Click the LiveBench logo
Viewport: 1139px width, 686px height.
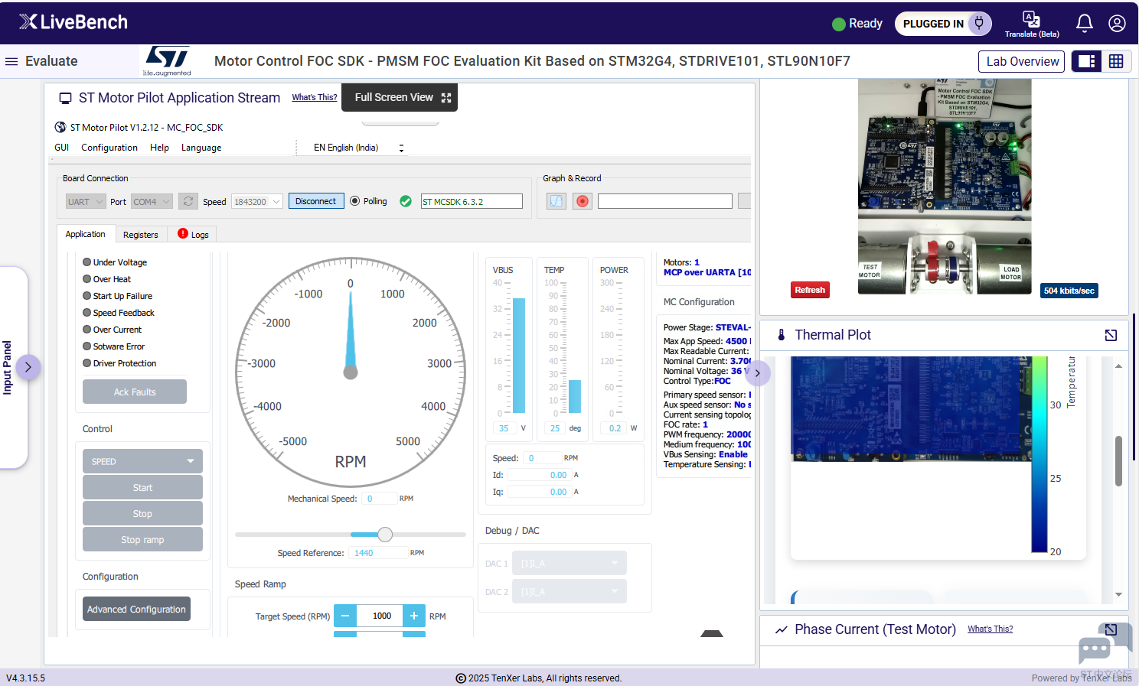(73, 22)
